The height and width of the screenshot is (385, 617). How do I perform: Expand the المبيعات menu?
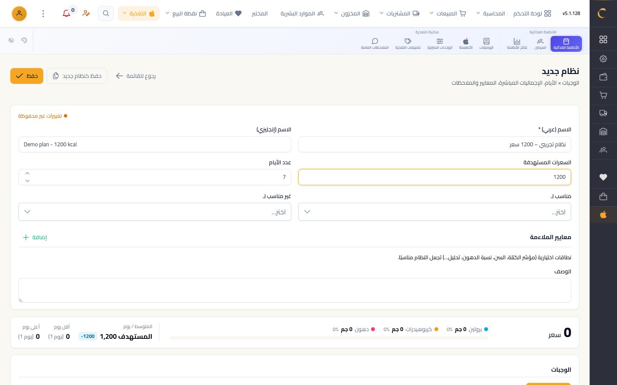coord(448,14)
